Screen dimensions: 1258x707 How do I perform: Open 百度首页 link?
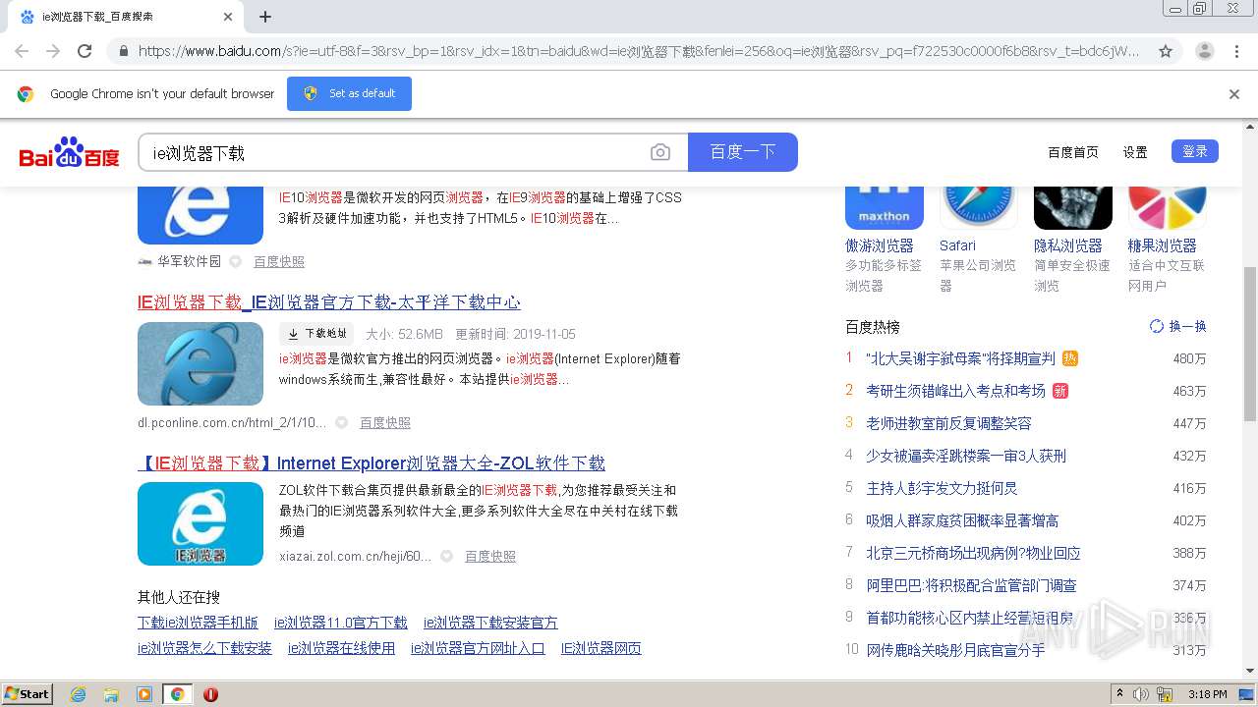[x=1073, y=152]
